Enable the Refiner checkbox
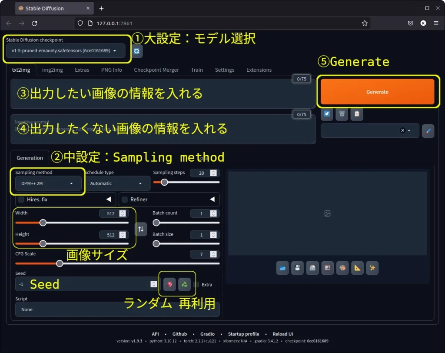 click(x=125, y=200)
